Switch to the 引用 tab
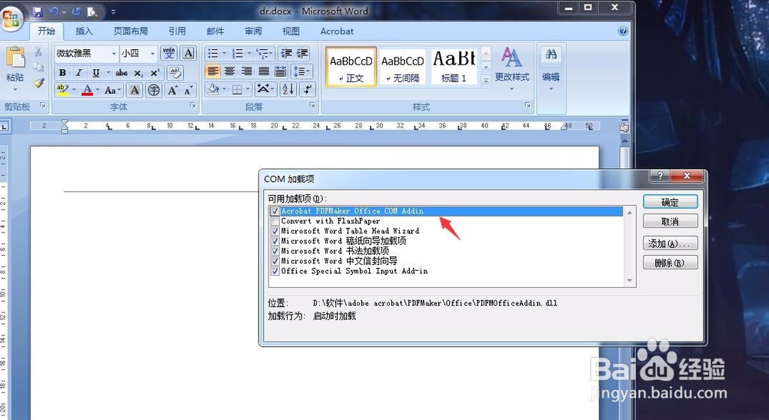Viewport: 769px width, 420px height. (x=177, y=31)
